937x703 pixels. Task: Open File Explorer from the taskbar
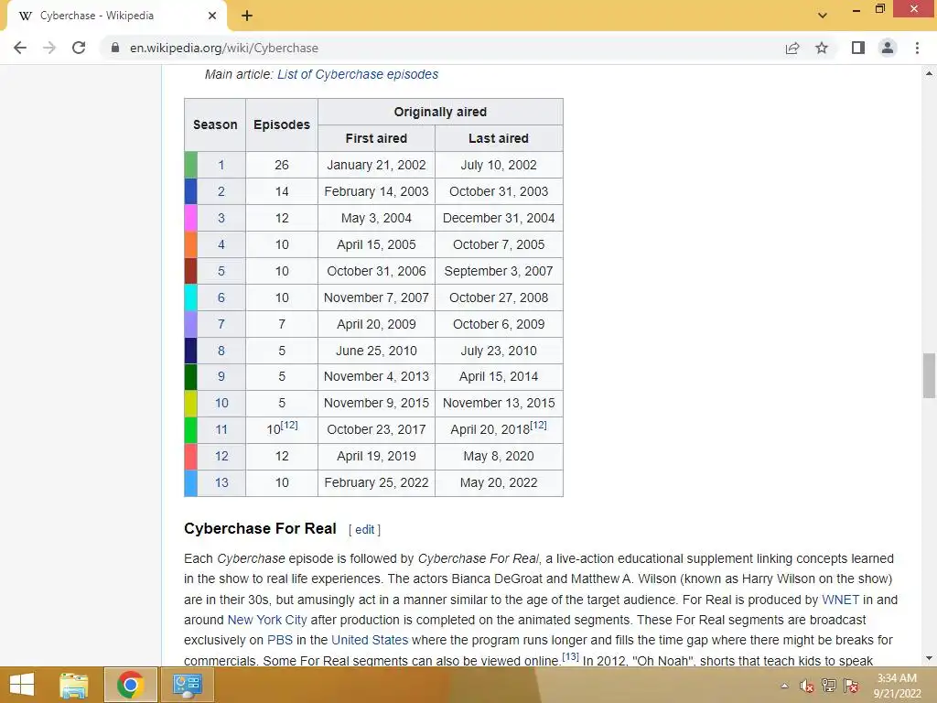(74, 685)
